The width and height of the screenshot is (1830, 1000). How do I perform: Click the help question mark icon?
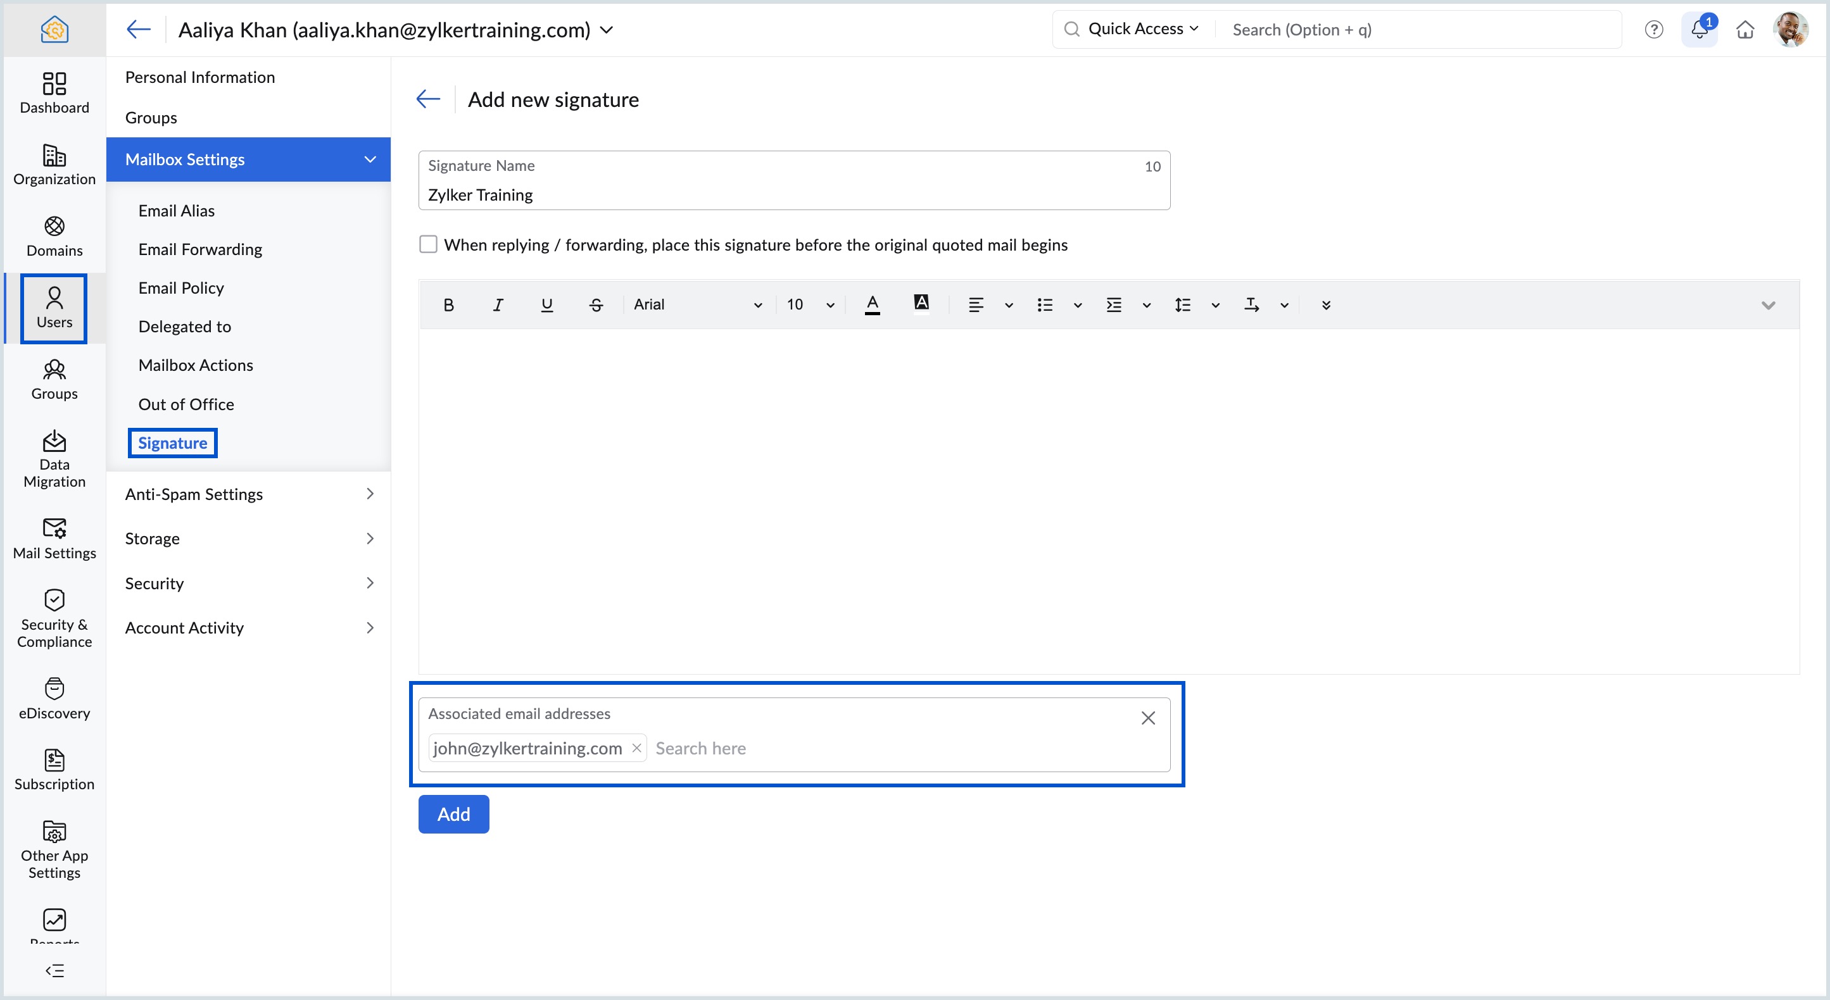pos(1654,30)
